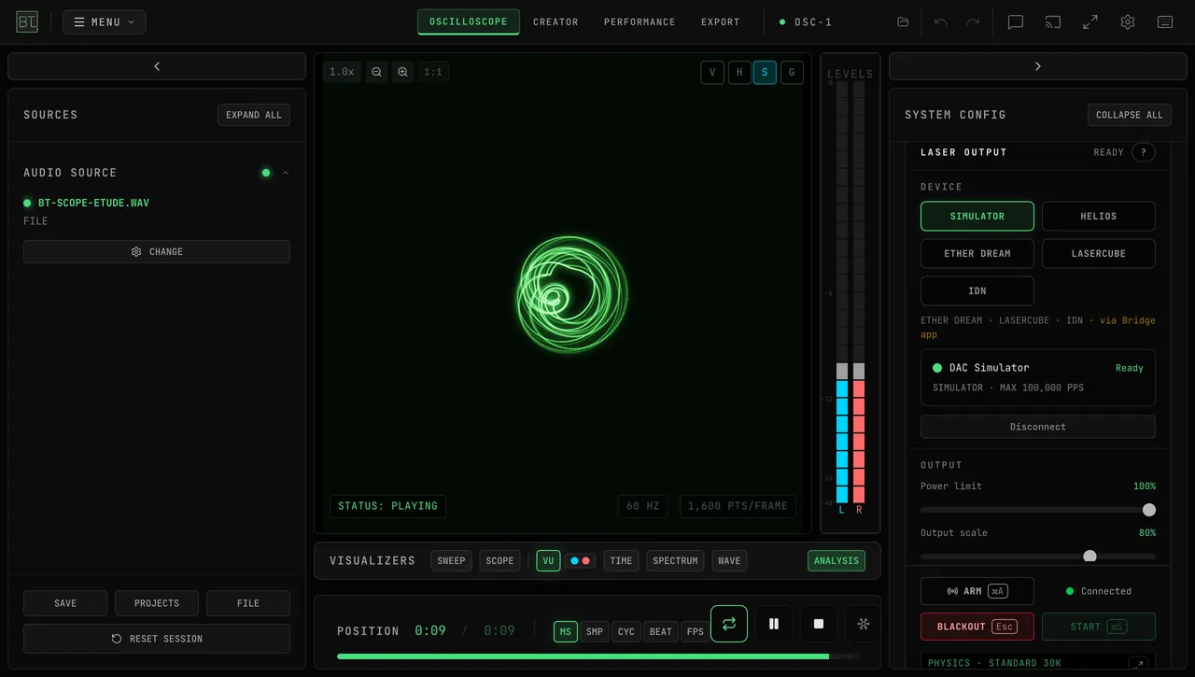Toggle the S display mode
Image resolution: width=1195 pixels, height=677 pixels.
coord(765,73)
